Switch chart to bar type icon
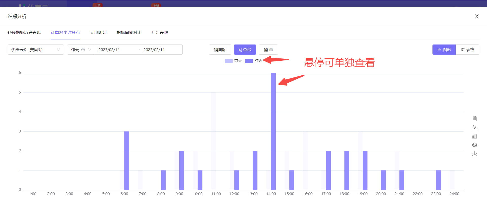The image size is (487, 201). [x=475, y=136]
